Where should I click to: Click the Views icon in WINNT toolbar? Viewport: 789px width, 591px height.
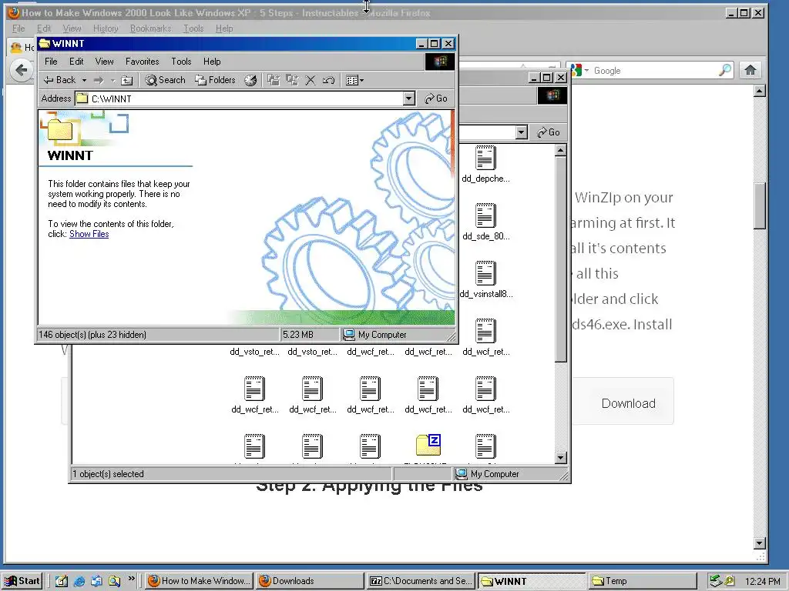click(x=351, y=80)
